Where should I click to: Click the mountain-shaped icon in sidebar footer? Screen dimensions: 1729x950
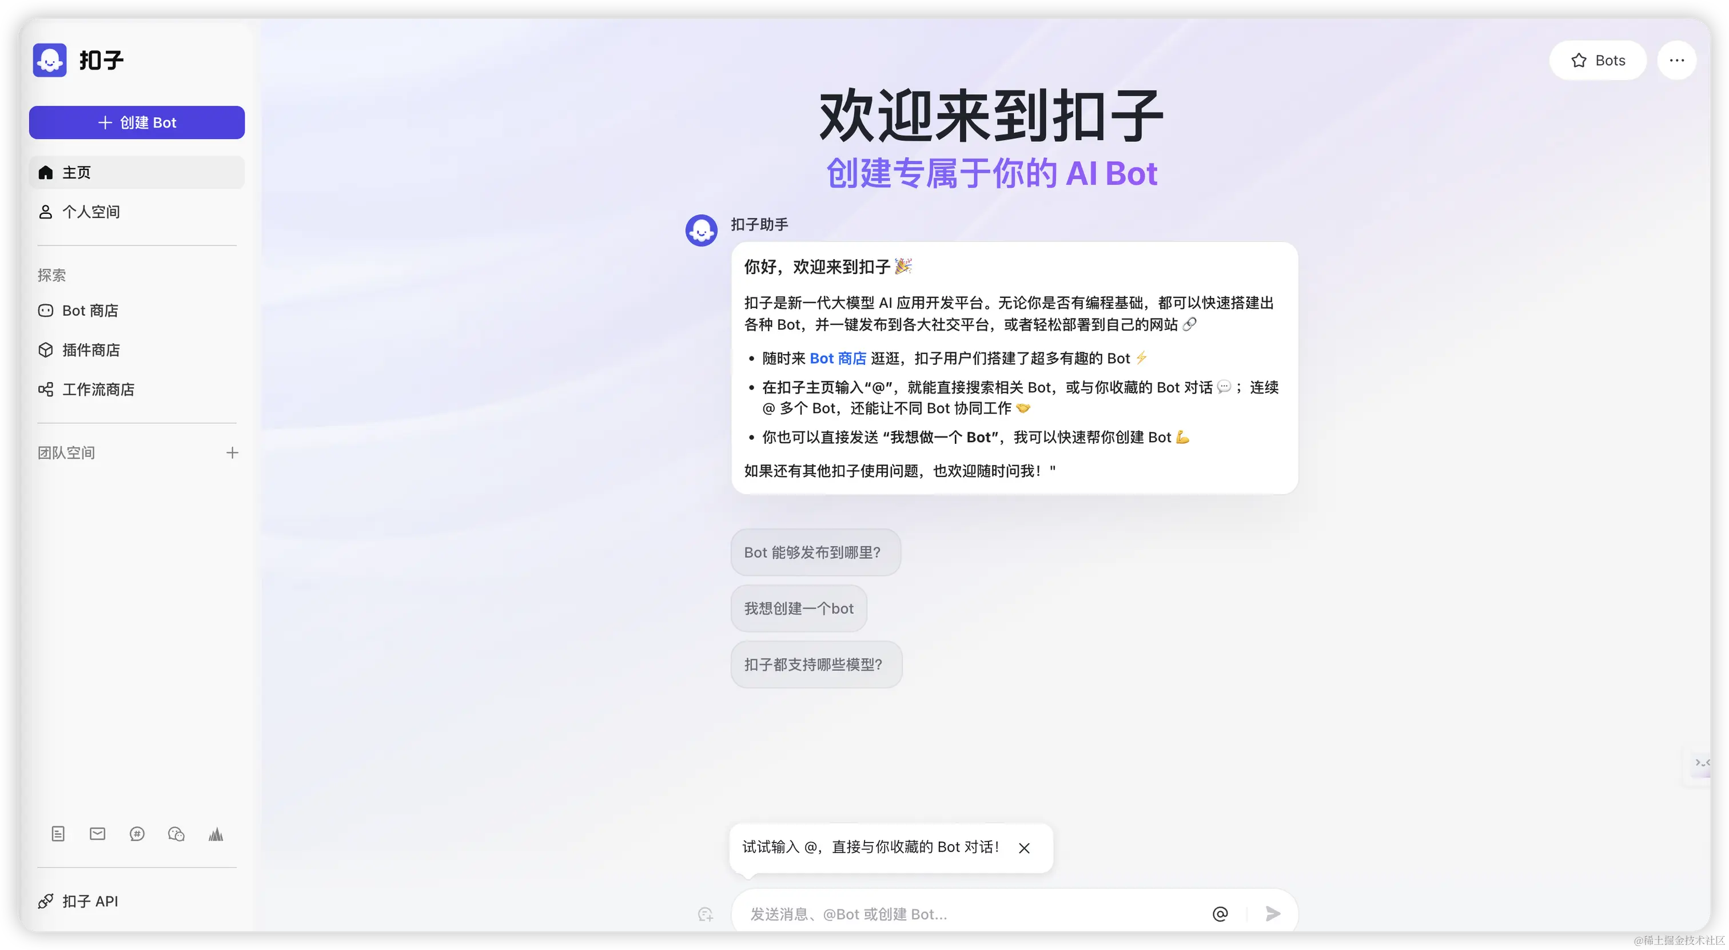(216, 834)
